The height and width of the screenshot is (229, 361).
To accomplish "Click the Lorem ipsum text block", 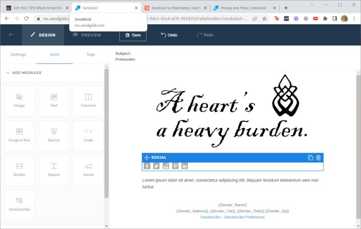I will click(230, 184).
